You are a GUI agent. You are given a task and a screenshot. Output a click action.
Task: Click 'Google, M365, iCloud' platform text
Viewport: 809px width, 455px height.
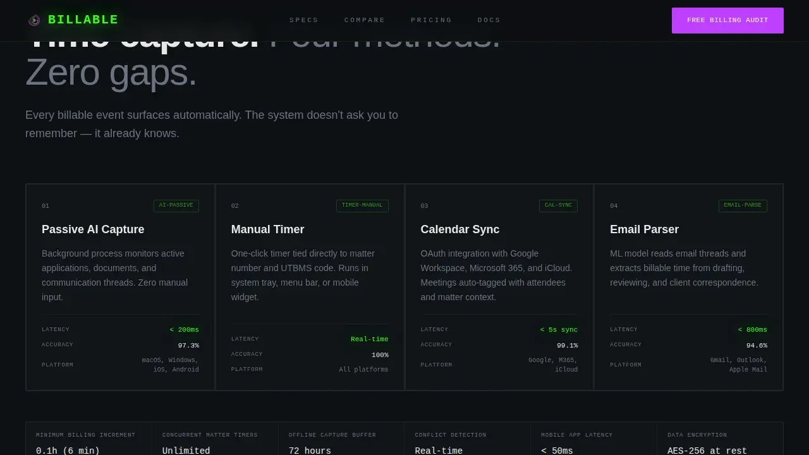553,365
